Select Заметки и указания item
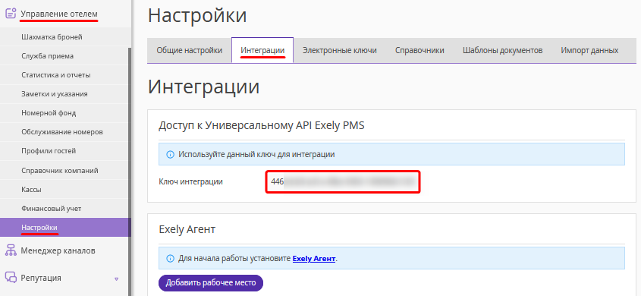The image size is (641, 296). pyautogui.click(x=55, y=94)
